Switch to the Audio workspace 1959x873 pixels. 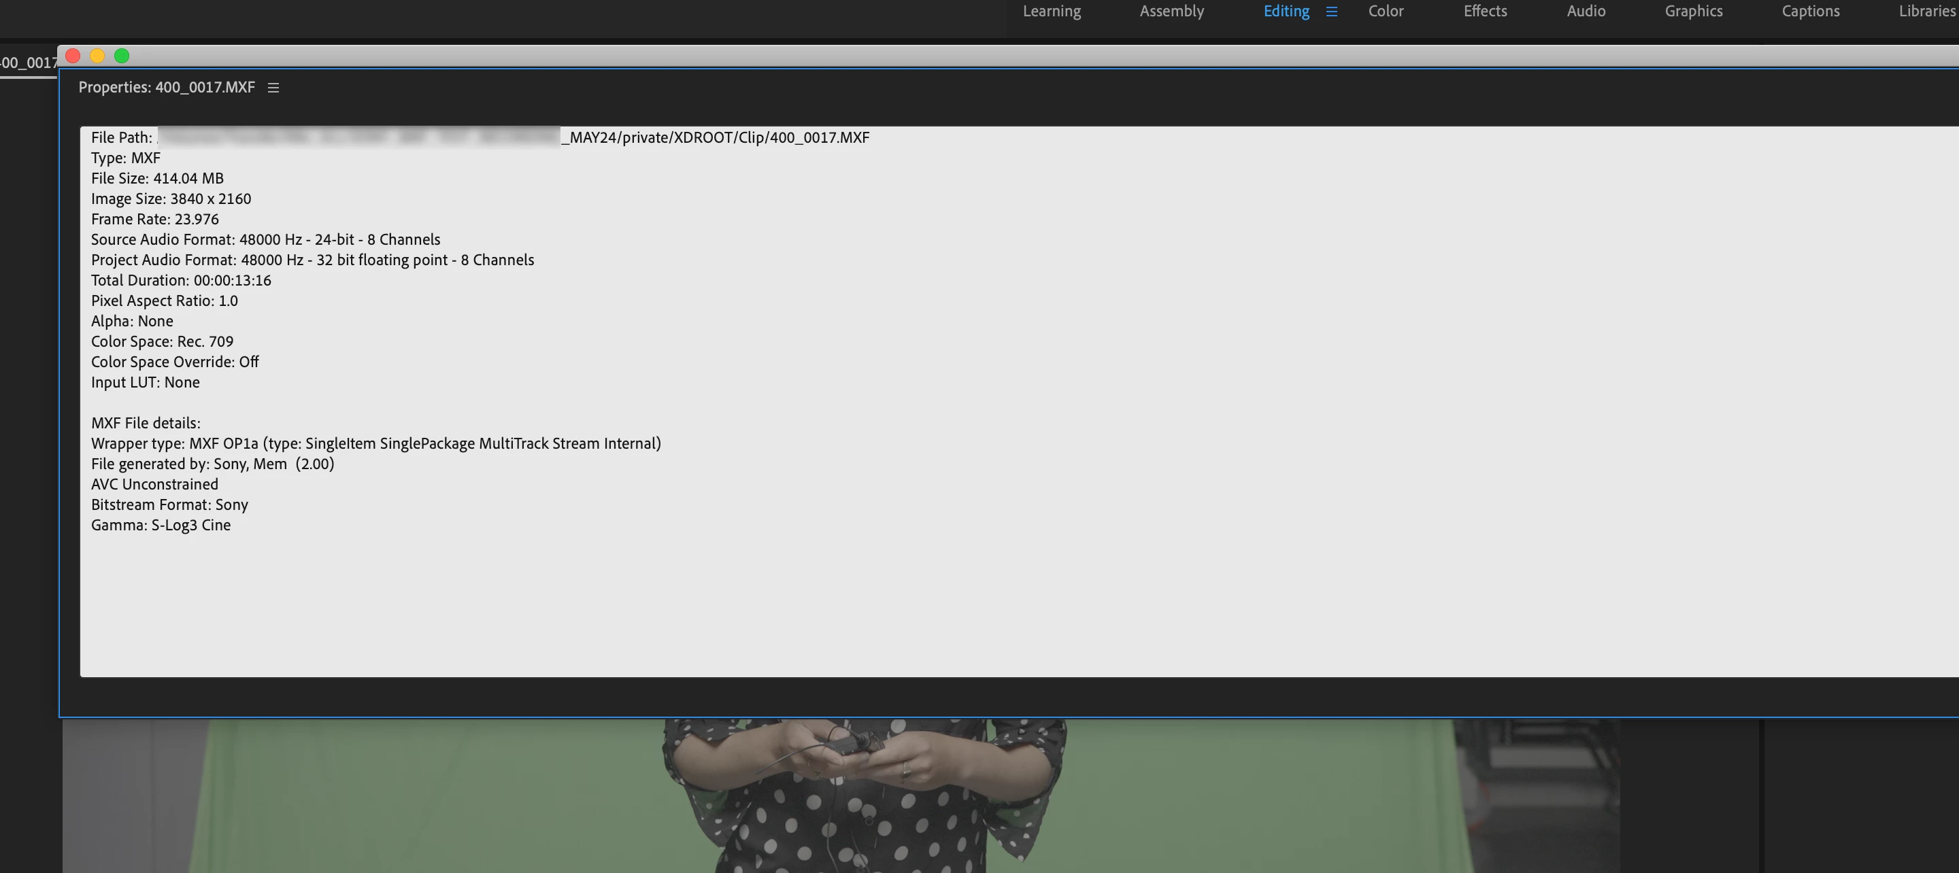point(1586,12)
